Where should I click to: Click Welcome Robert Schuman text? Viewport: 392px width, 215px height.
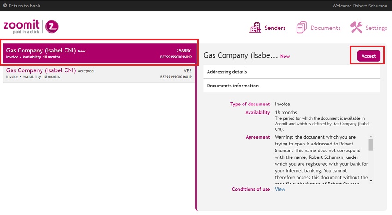point(360,6)
